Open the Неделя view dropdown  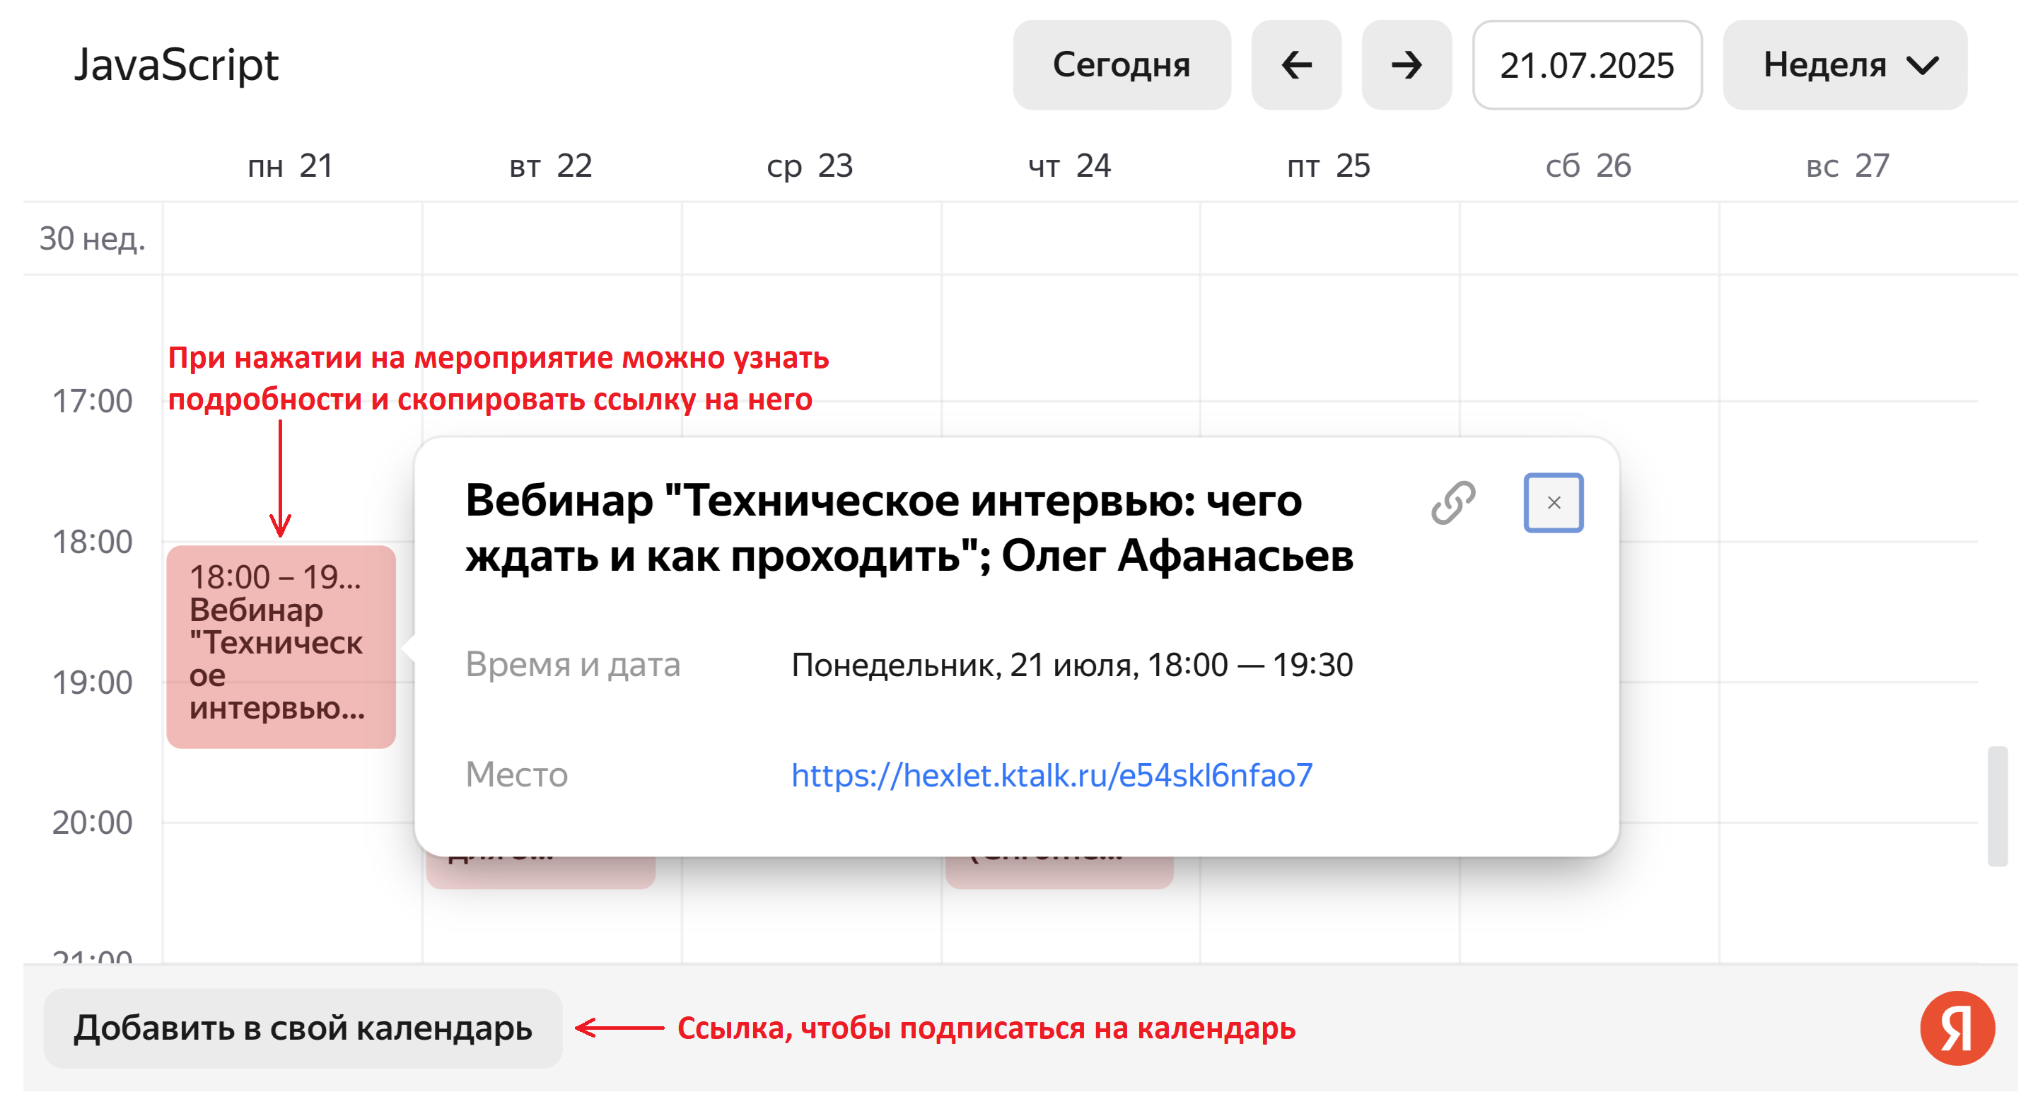[x=1843, y=65]
